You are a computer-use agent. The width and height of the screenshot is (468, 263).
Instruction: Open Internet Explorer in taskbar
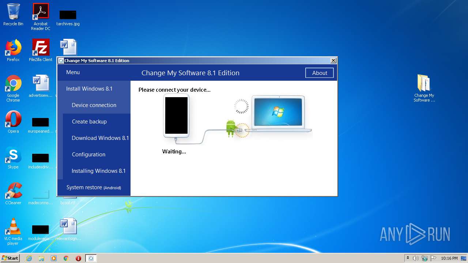click(29, 258)
